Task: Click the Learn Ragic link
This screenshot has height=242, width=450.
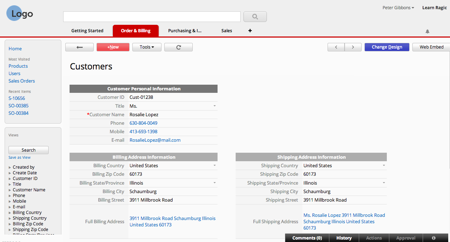Action: click(434, 8)
